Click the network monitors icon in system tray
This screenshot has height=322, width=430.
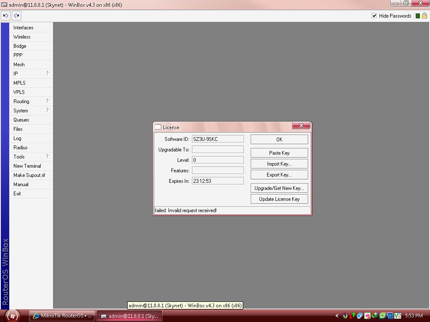(359, 316)
